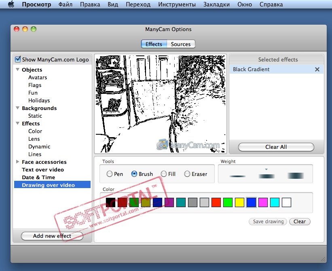Collapse the Backgrounds tree group
Viewport: 332px width, 271px height.
(x=18, y=108)
